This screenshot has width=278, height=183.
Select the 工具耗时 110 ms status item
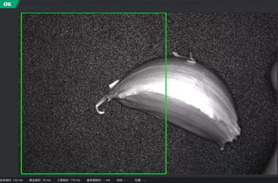pos(68,180)
